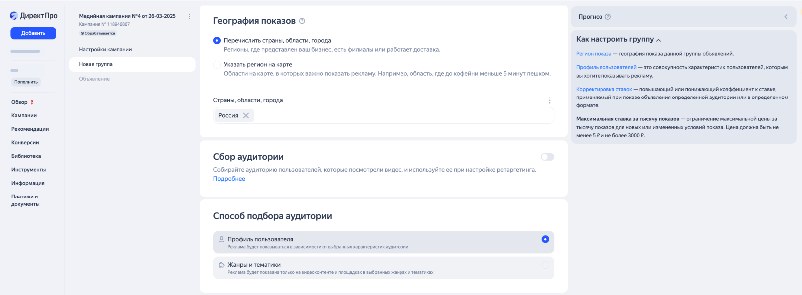Screen dimensions: 802x295
Task: Open Обзор in sidebar
Action: [20, 102]
